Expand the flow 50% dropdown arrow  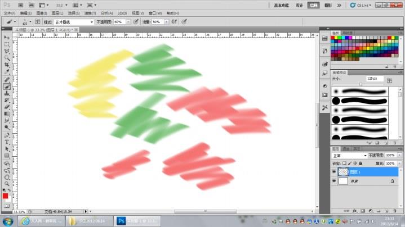[x=164, y=21]
